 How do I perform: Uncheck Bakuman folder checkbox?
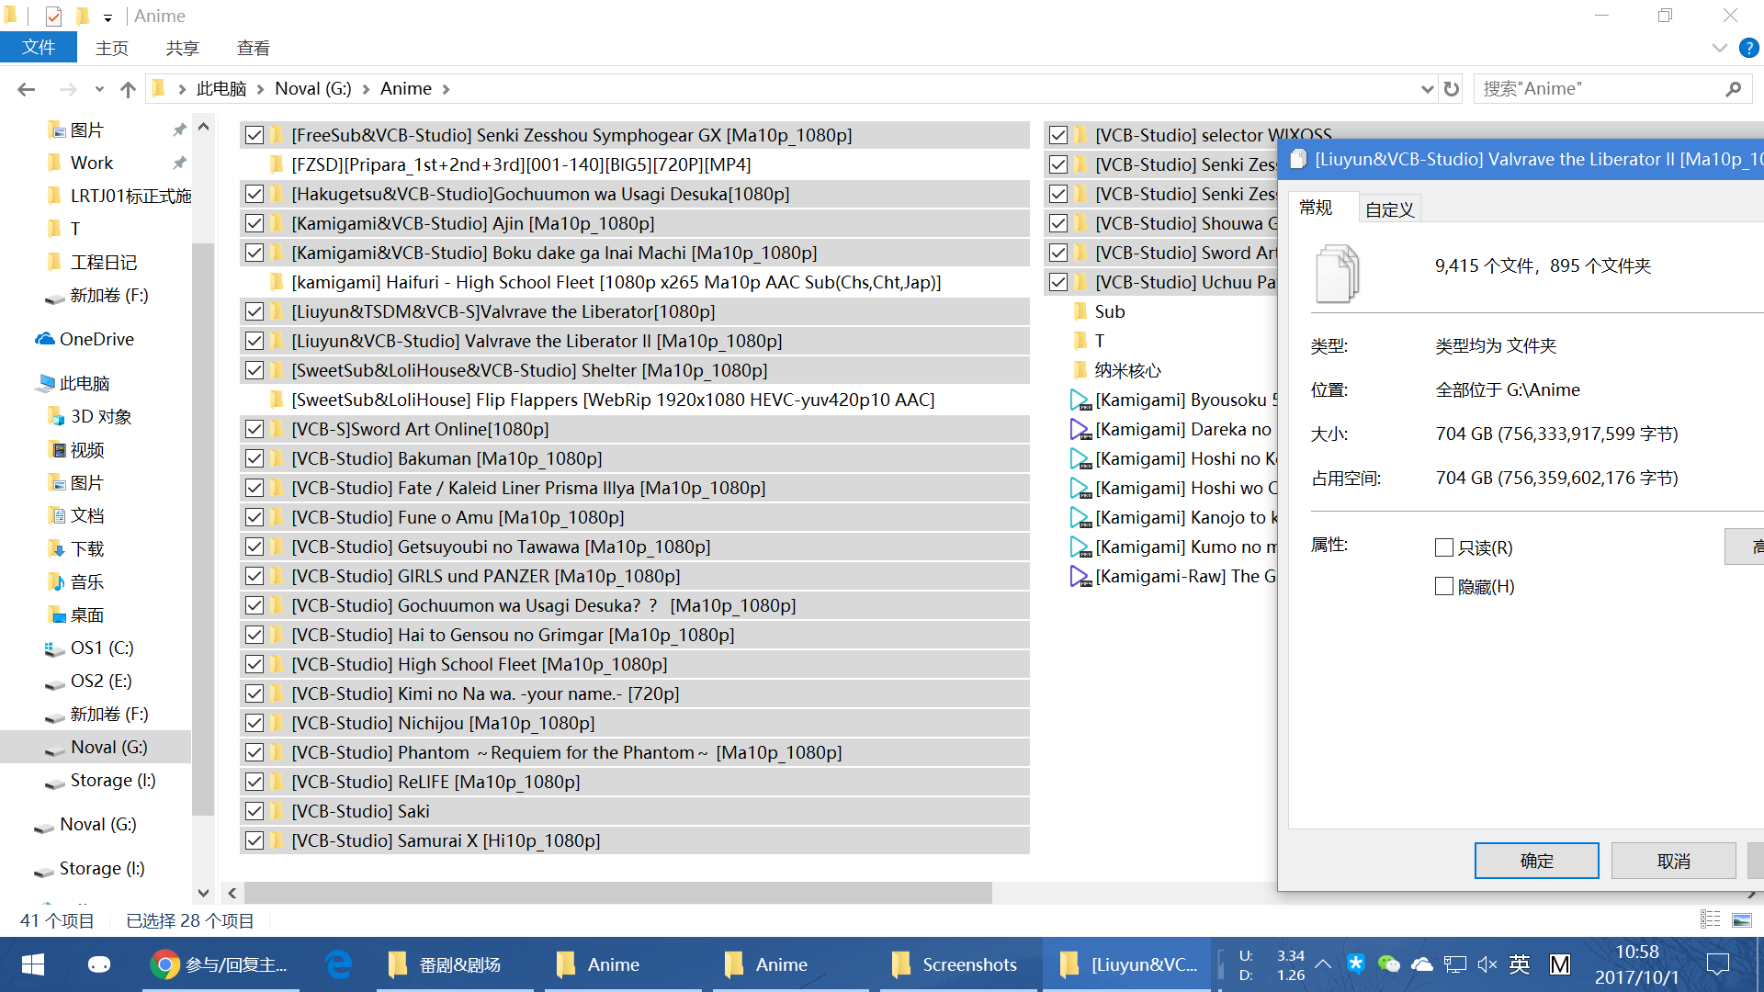(254, 458)
